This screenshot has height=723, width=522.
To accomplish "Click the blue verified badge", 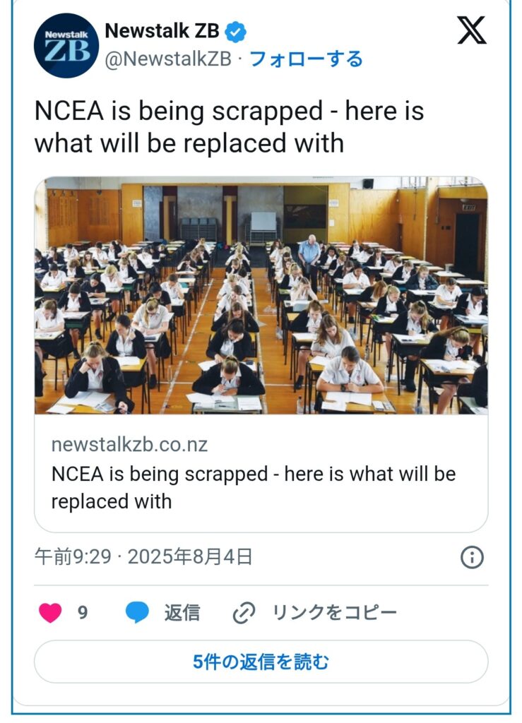I will [236, 32].
